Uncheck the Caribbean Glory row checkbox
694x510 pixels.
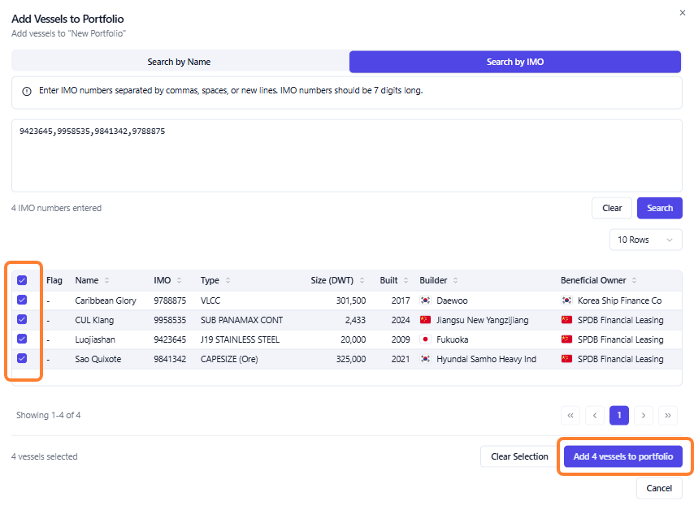pyautogui.click(x=22, y=300)
